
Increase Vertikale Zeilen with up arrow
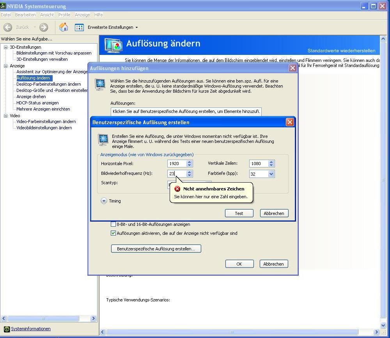(x=271, y=162)
